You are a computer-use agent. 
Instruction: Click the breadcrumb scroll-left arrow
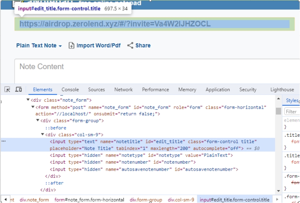click(5, 199)
